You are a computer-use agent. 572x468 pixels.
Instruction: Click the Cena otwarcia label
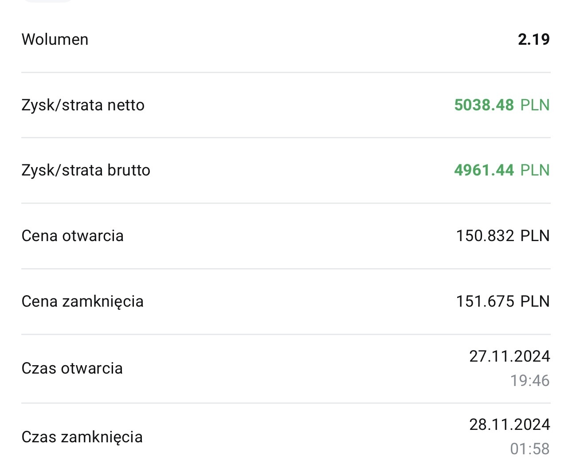[x=72, y=236]
